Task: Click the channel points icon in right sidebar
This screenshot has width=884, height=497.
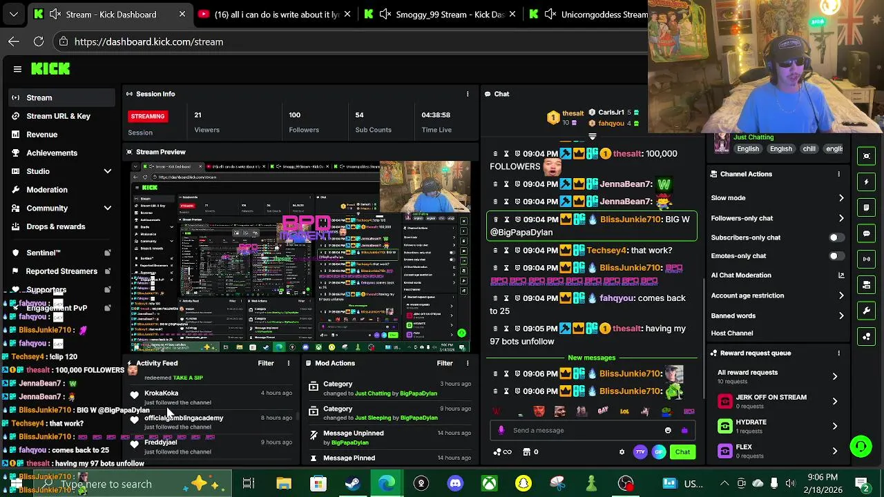Action: (x=867, y=336)
